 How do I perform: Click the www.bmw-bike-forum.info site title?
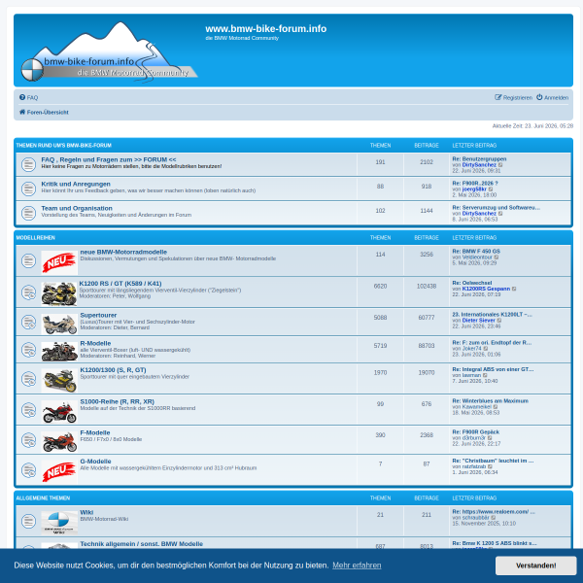(266, 28)
